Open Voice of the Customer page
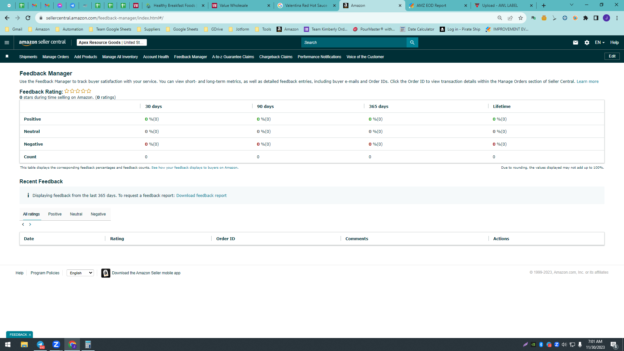The width and height of the screenshot is (624, 351). (365, 57)
